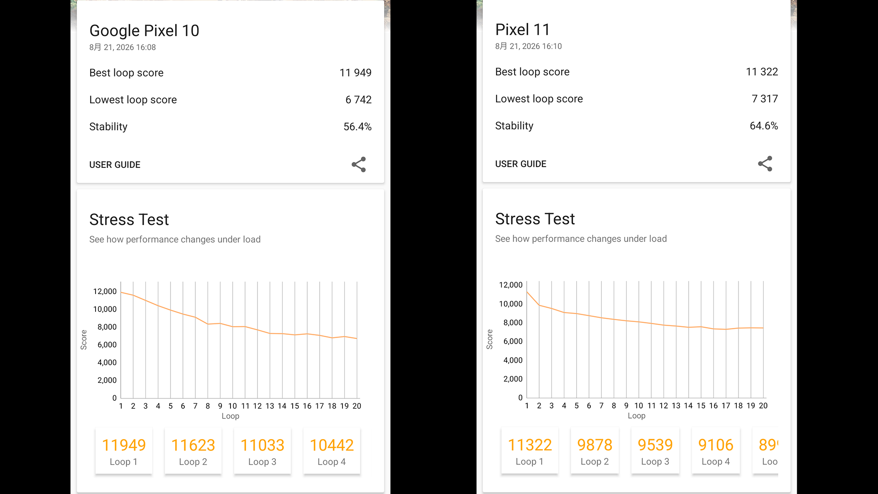Click 'Lowest loop score' label in Pixel 11 card

pos(539,99)
